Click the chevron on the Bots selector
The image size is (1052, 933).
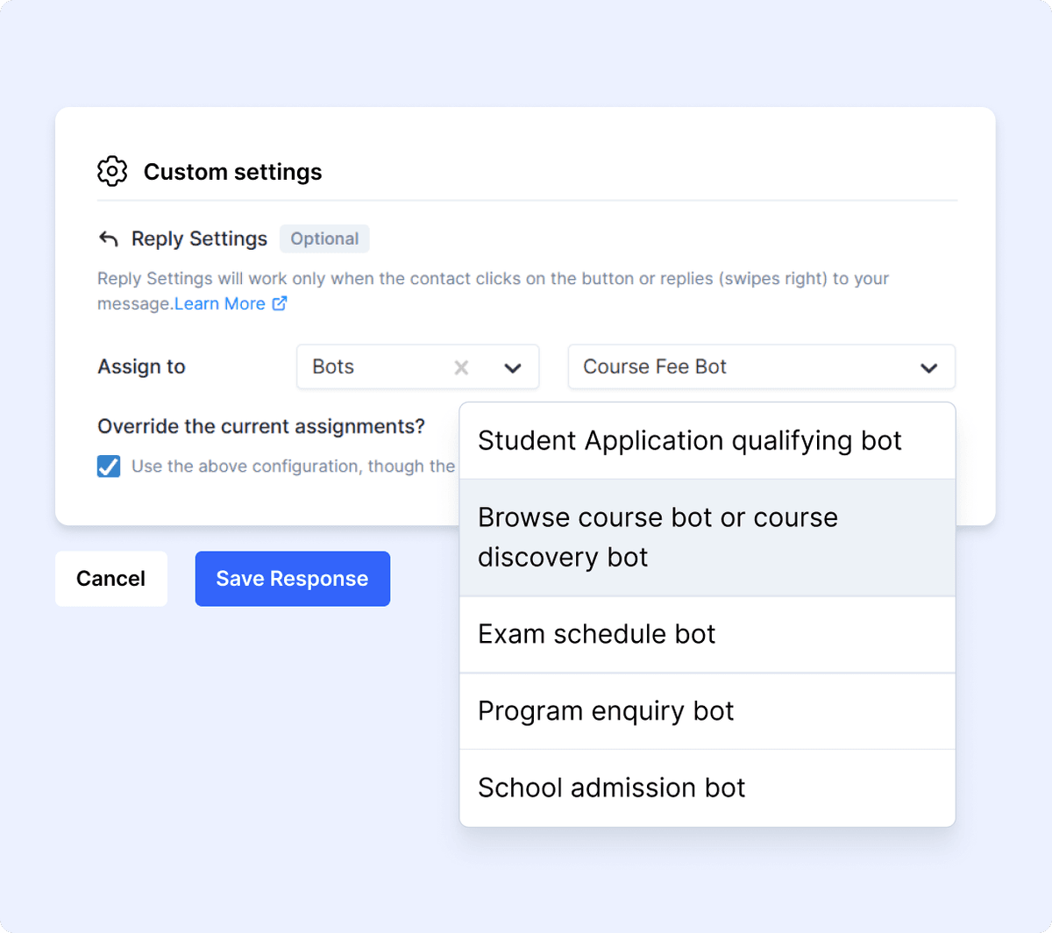[513, 367]
